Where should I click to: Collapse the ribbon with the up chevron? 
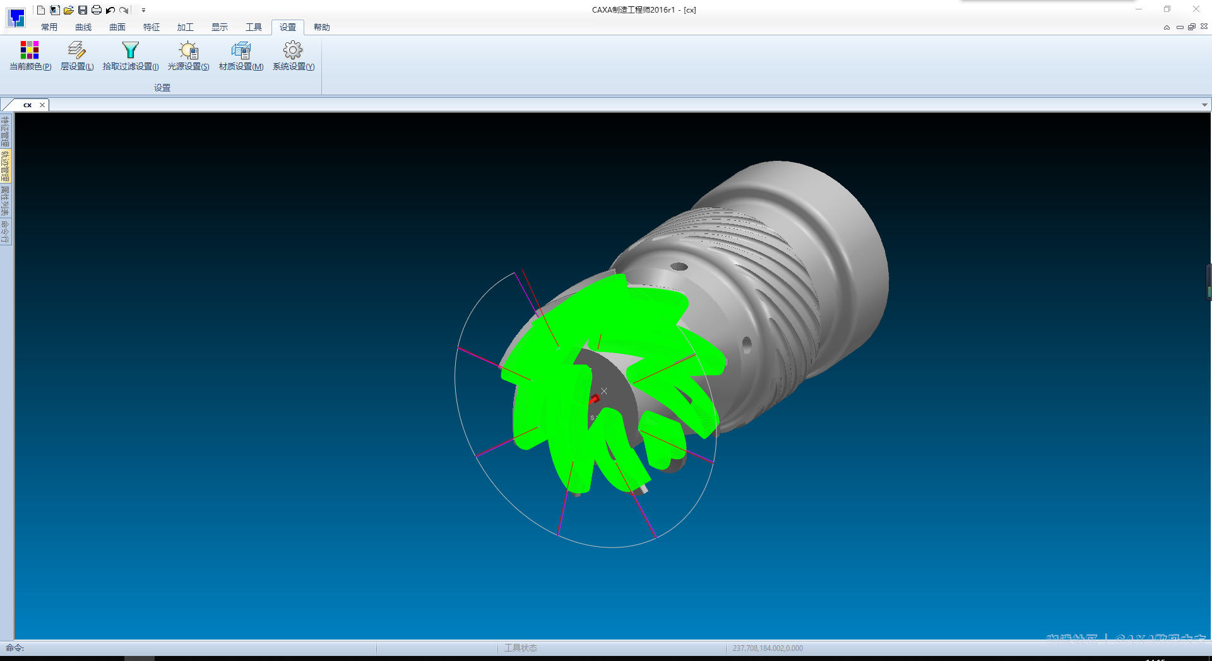(x=1167, y=27)
